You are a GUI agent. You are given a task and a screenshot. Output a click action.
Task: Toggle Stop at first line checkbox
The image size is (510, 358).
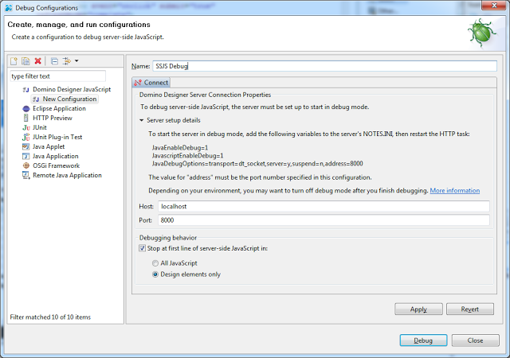click(x=143, y=248)
